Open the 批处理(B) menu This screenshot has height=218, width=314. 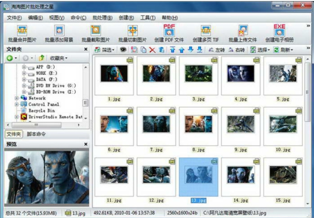pos(102,18)
